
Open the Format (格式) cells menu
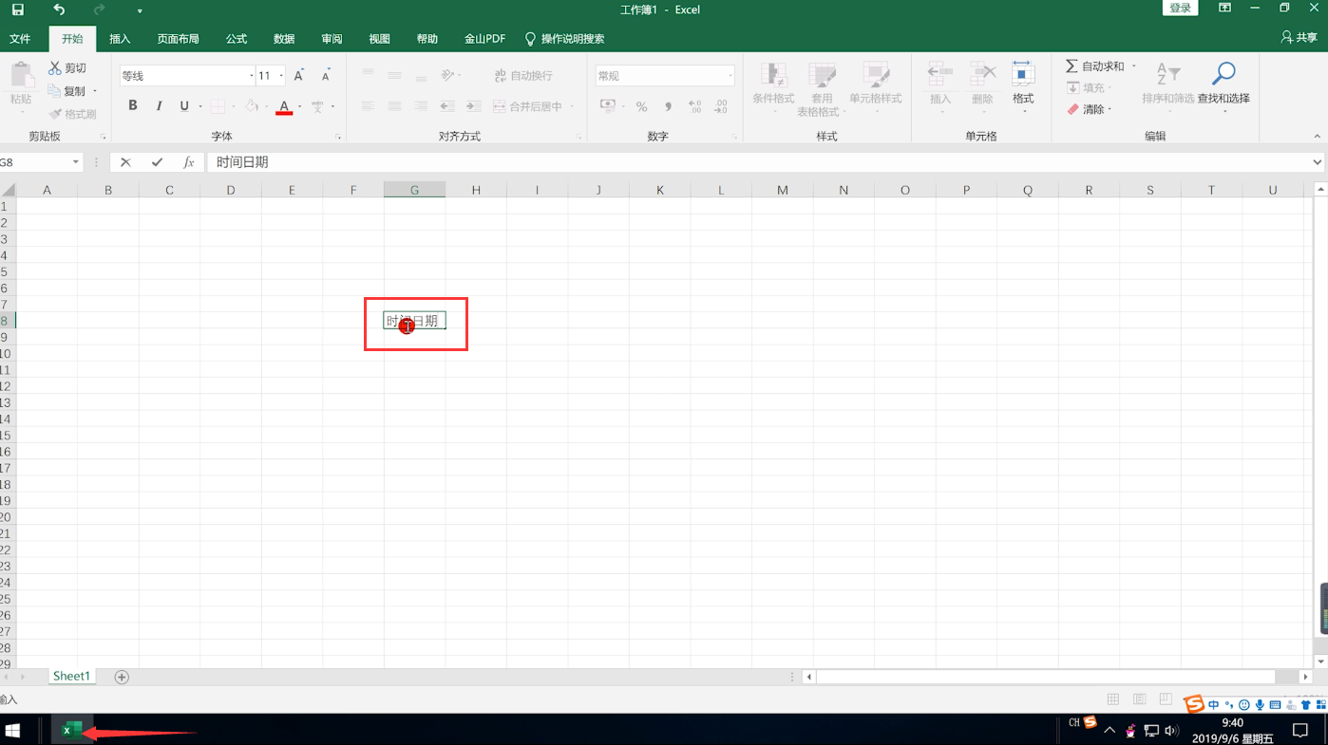click(1023, 85)
